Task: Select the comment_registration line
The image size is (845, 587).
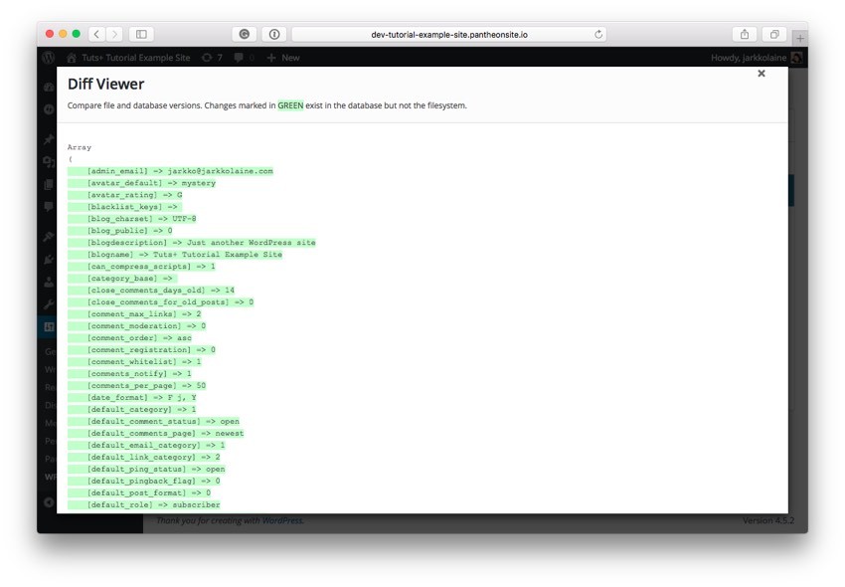Action: click(142, 349)
